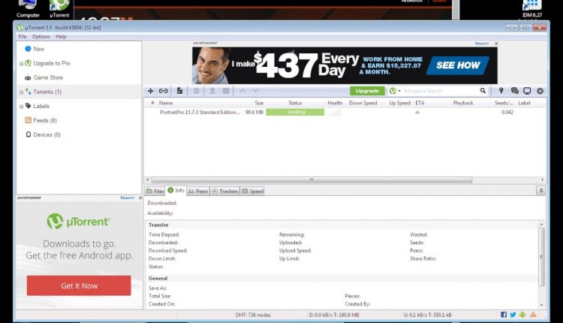The image size is (563, 323).
Task: Move torrent down in queue arrow
Action: click(255, 91)
